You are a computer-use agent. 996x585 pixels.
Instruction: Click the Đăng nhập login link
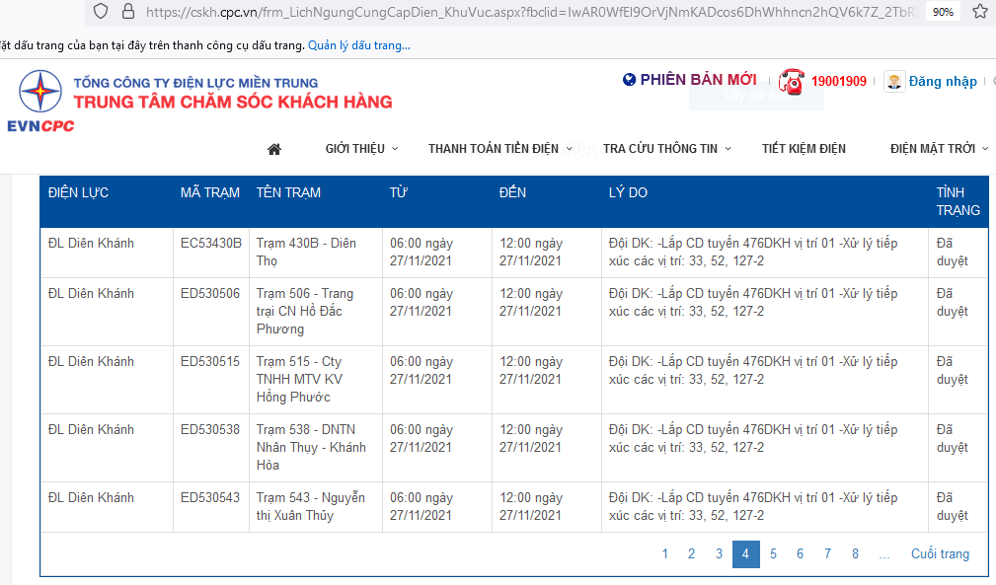click(x=943, y=81)
